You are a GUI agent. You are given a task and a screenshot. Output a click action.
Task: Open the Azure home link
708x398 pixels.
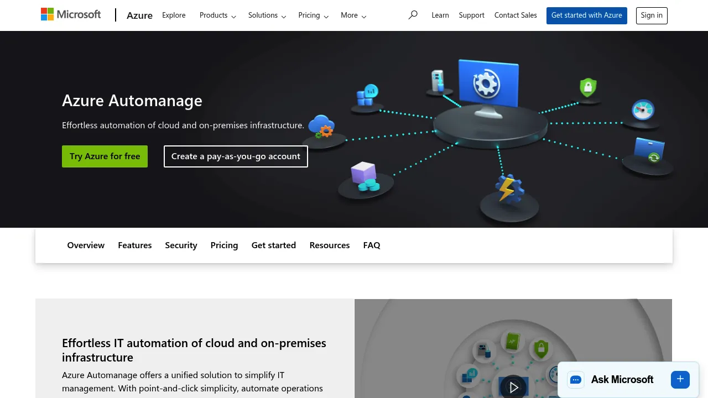point(139,15)
